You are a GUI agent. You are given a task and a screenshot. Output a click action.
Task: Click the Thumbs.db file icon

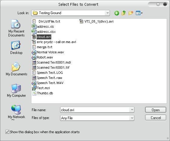34,93
